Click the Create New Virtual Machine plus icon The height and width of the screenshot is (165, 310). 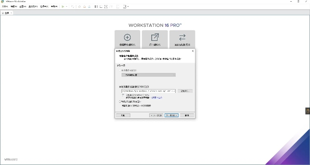coord(127,38)
